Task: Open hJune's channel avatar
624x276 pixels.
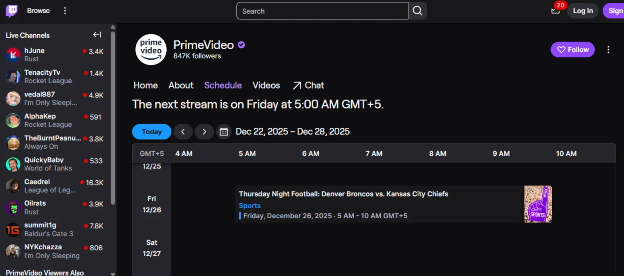Action: 13,55
